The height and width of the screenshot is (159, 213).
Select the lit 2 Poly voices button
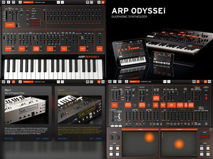pyautogui.click(x=208, y=148)
